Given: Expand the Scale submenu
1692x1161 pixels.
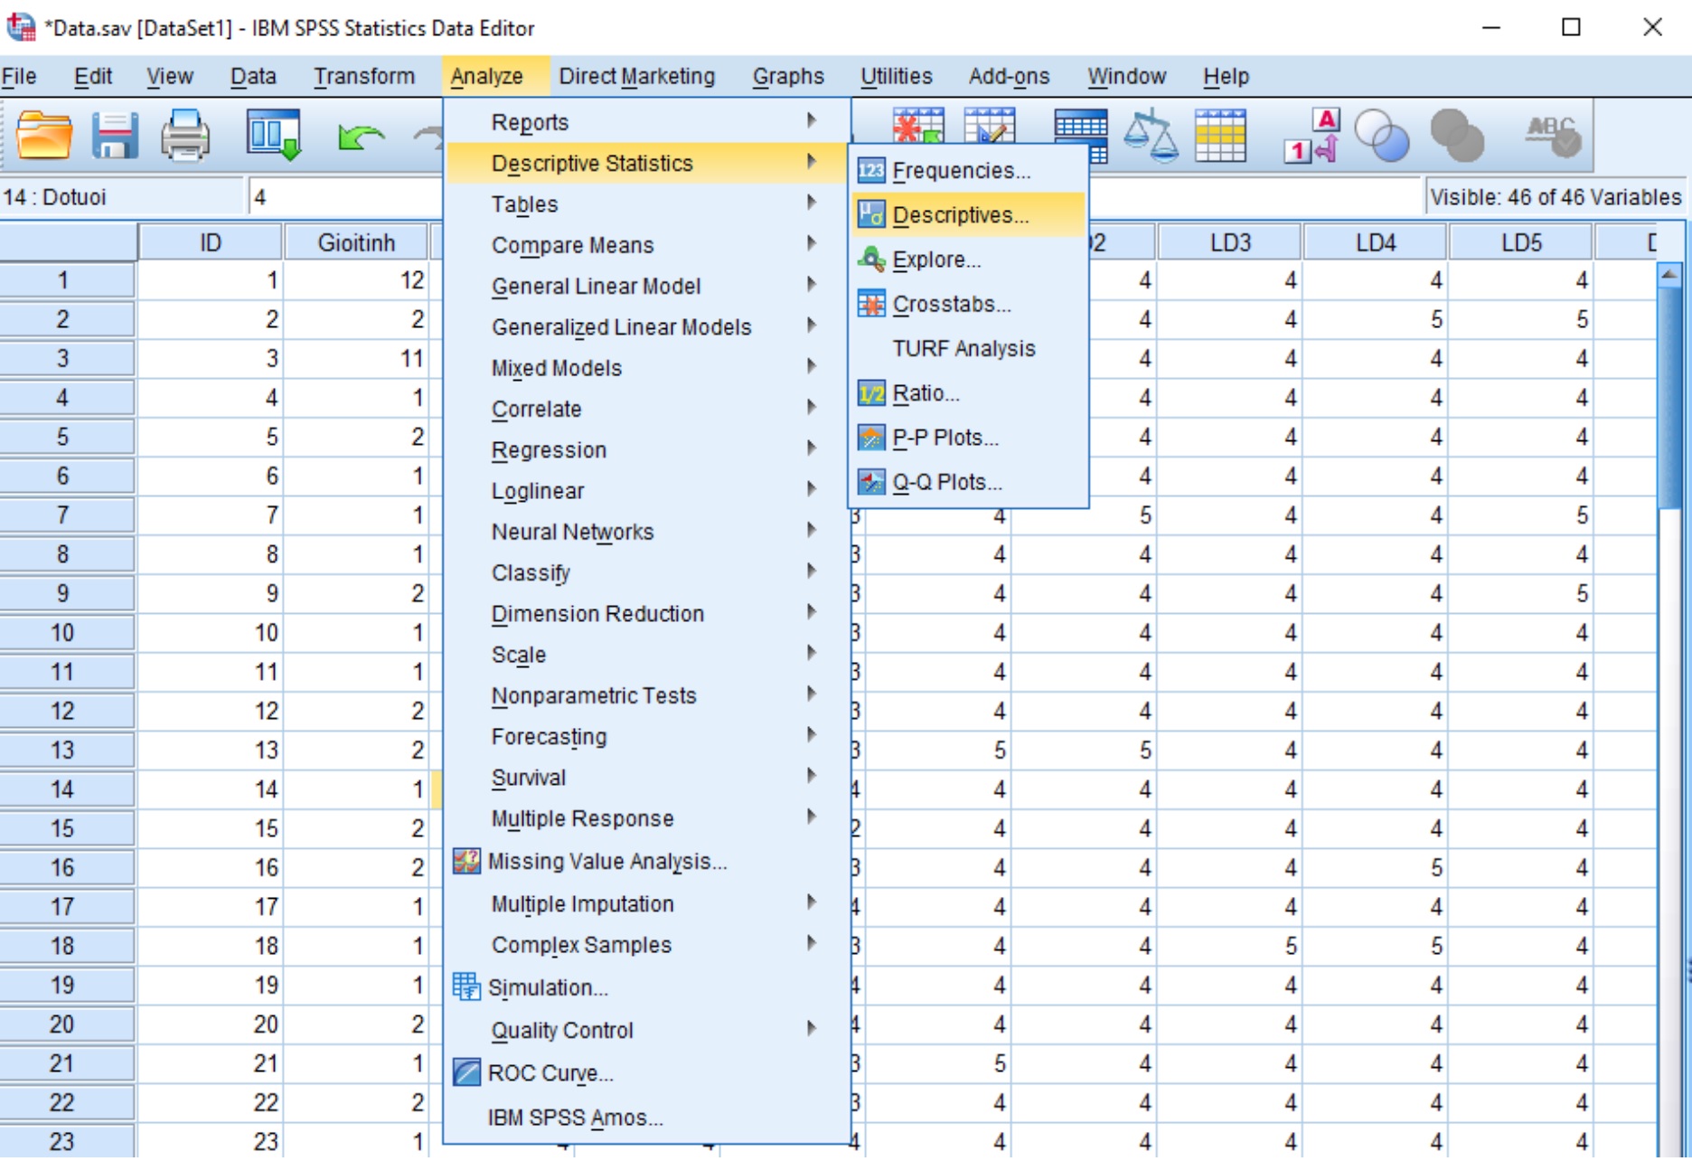Looking at the screenshot, I should (x=647, y=655).
